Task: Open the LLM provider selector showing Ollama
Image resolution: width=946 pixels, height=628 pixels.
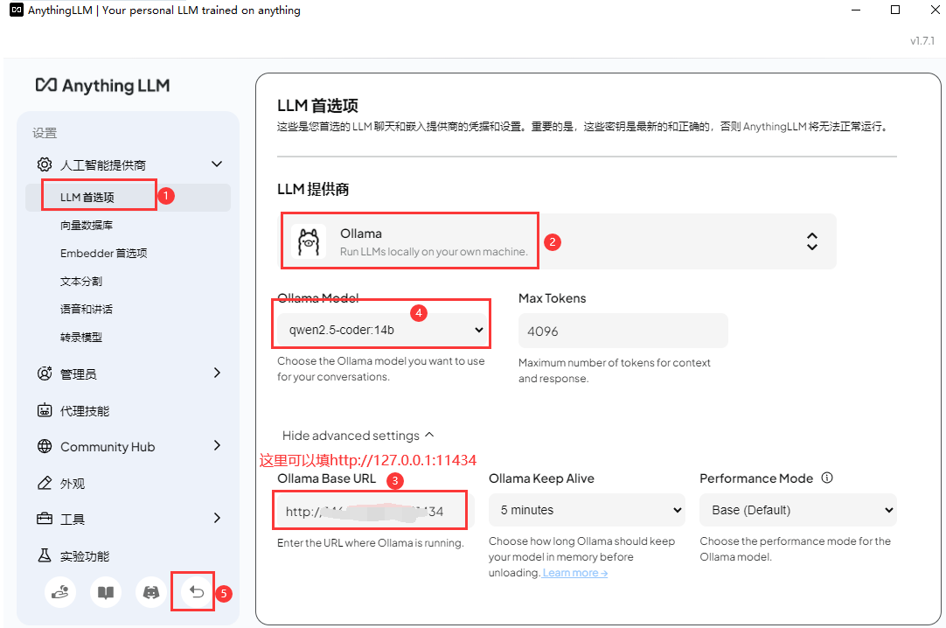Action: [x=558, y=241]
